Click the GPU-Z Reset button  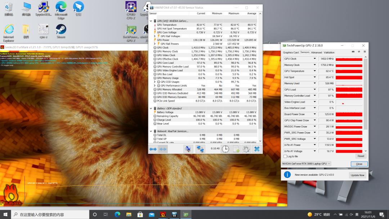click(361, 156)
